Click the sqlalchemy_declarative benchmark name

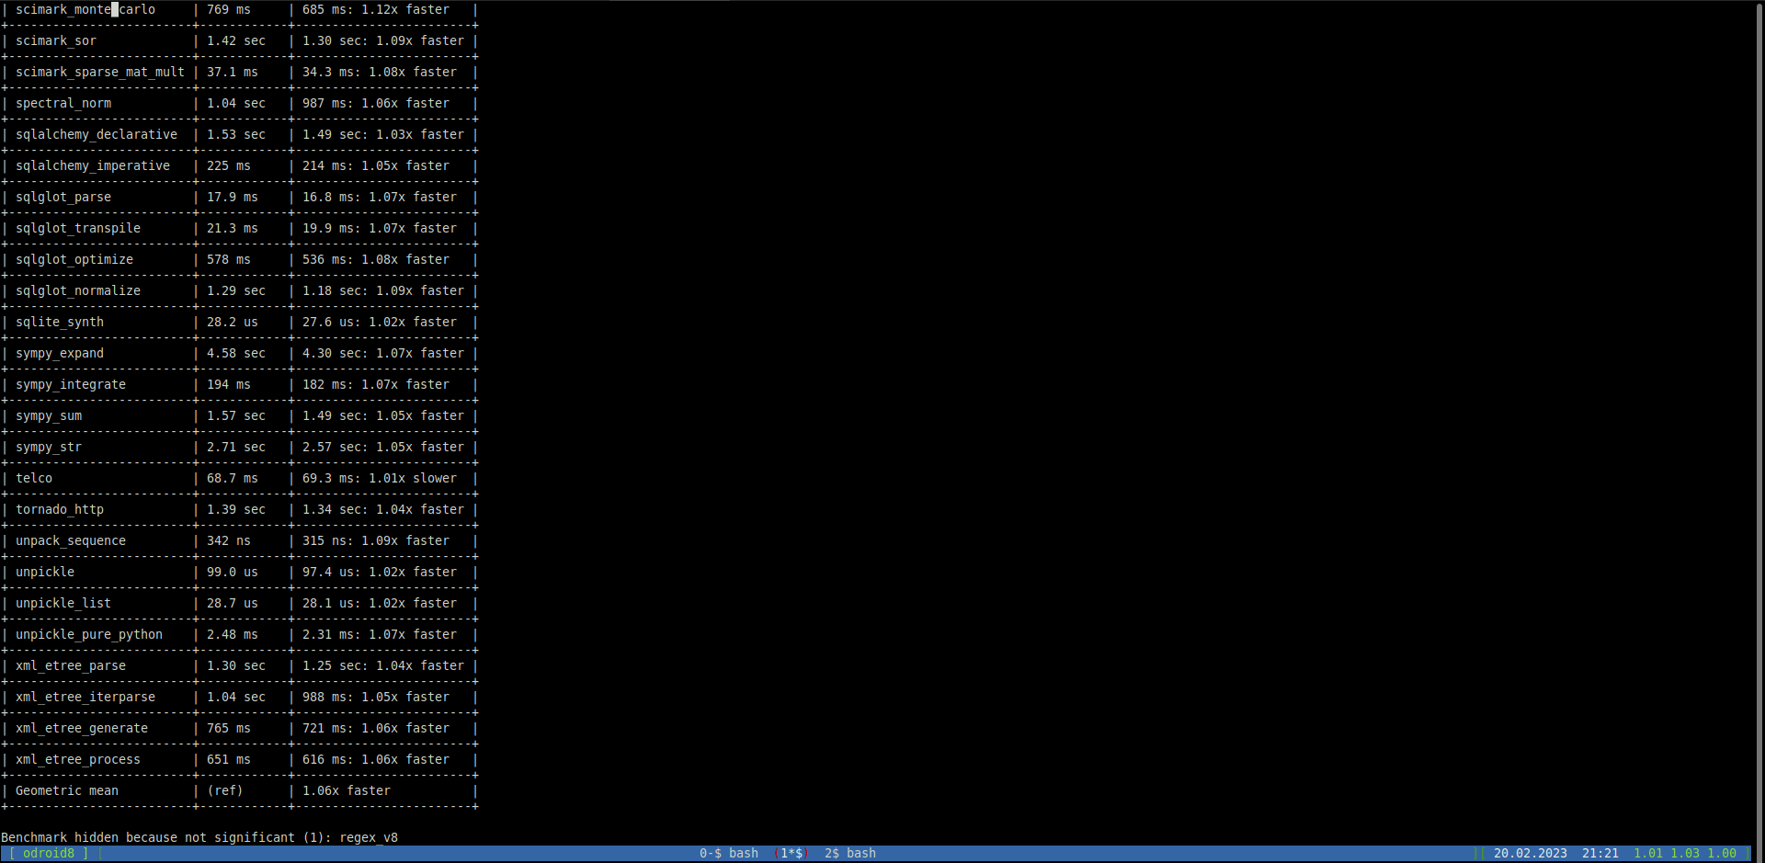coord(97,135)
